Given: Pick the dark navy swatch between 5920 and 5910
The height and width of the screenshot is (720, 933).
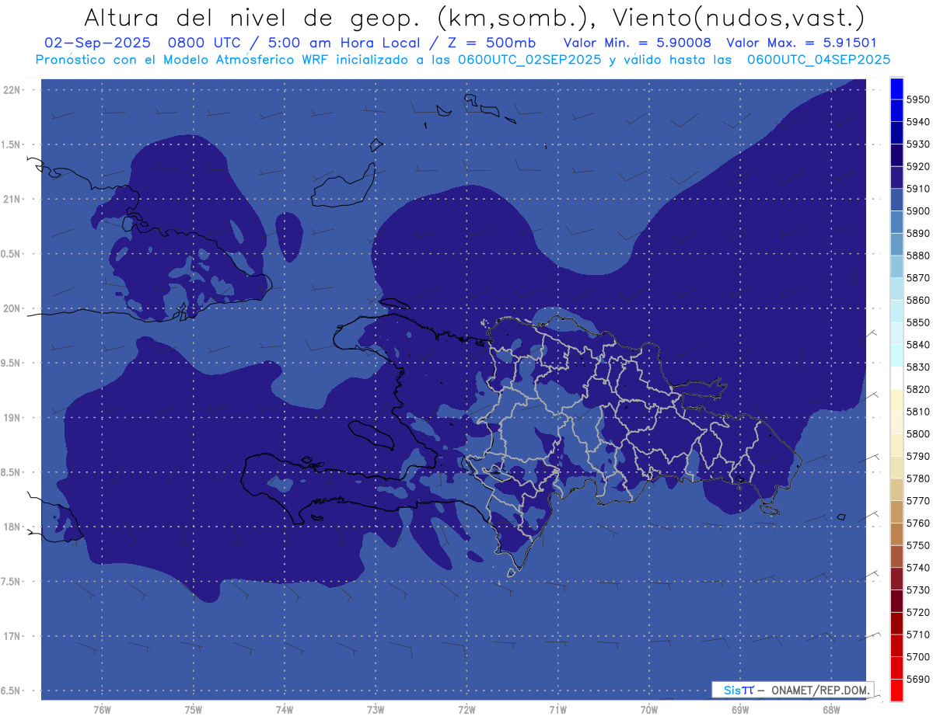Looking at the screenshot, I should tap(896, 178).
